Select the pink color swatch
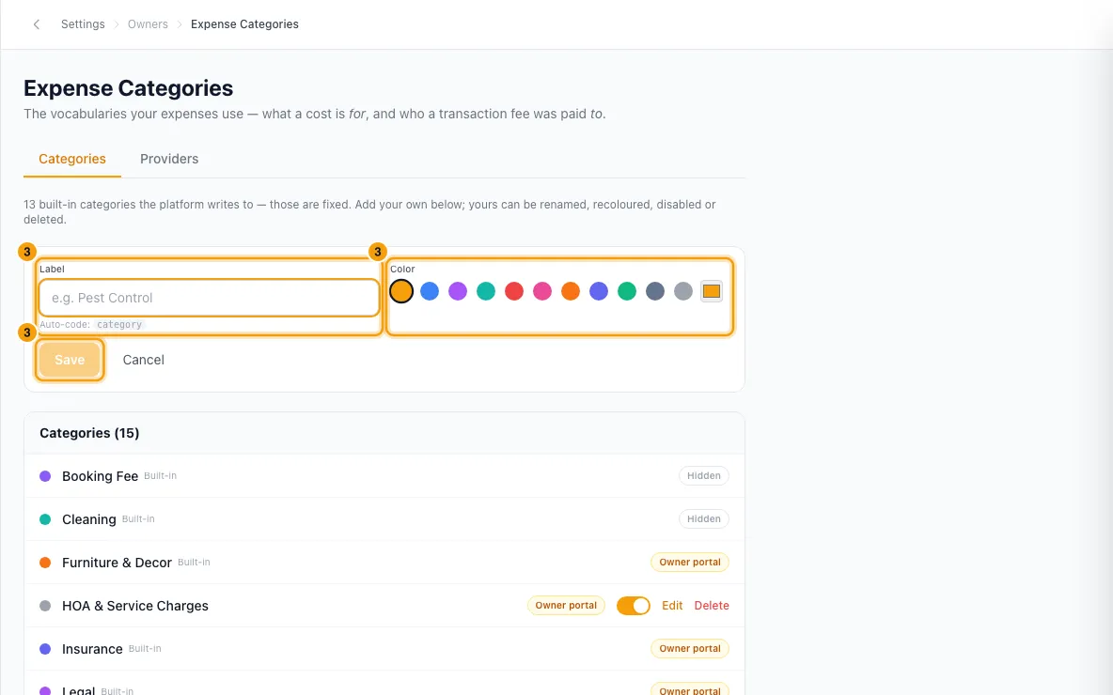The image size is (1113, 695). coord(542,291)
